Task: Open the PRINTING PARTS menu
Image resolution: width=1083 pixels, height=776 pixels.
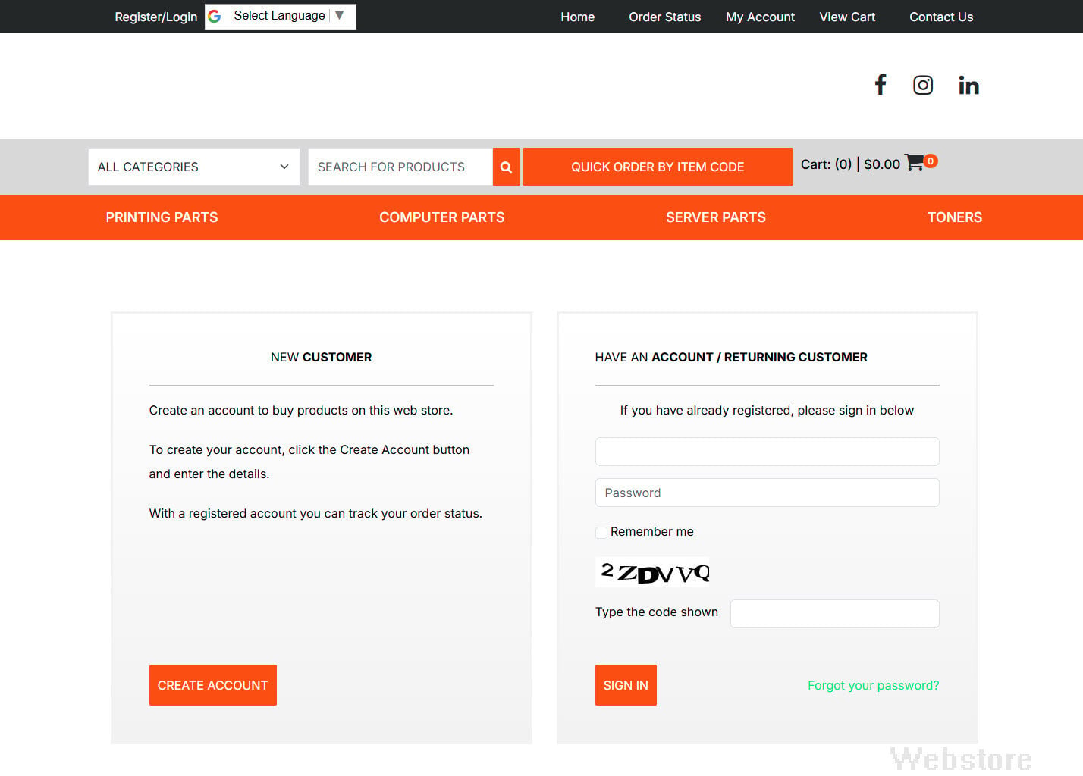Action: coord(162,217)
